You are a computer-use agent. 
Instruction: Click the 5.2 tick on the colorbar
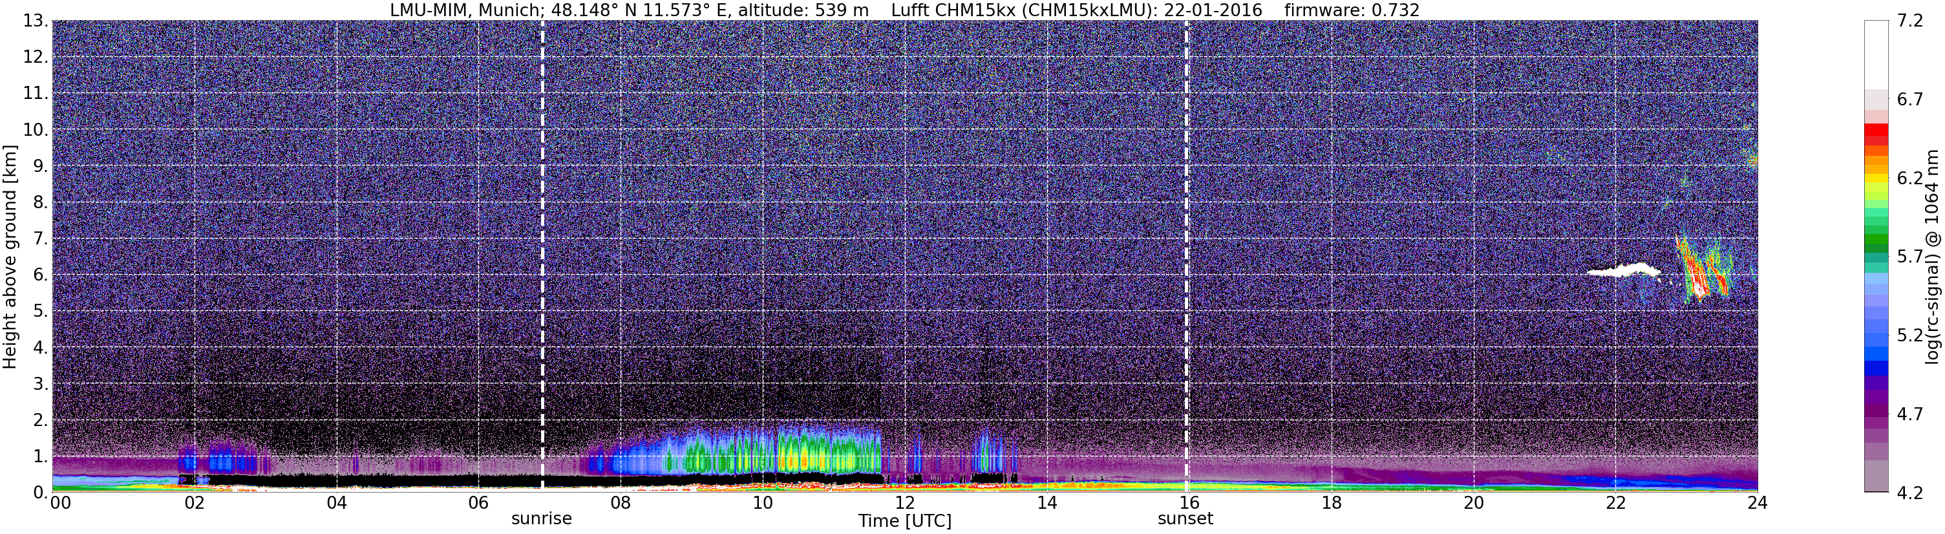click(1910, 335)
